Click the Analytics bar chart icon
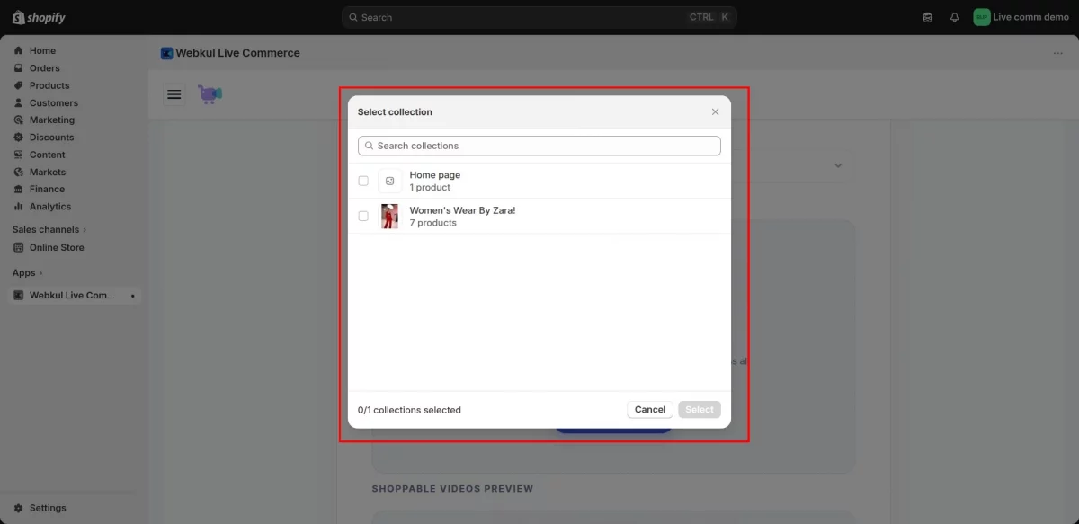 point(19,207)
